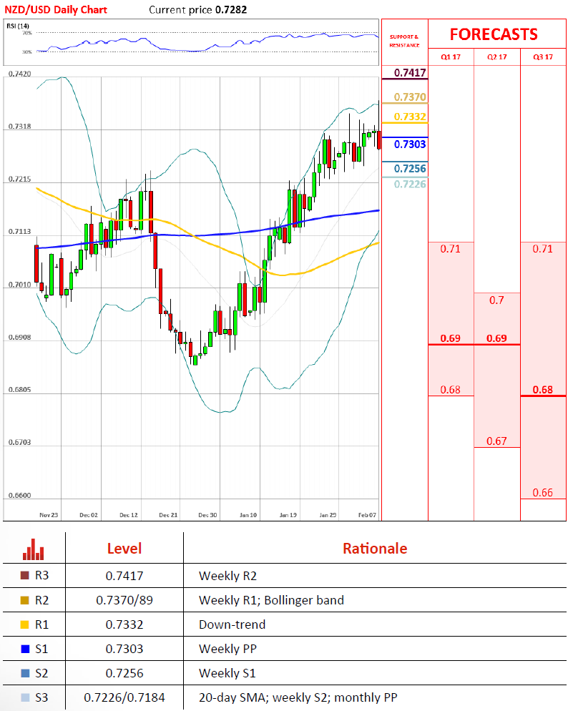
Task: Click the red bar chart icon
Action: [33, 549]
